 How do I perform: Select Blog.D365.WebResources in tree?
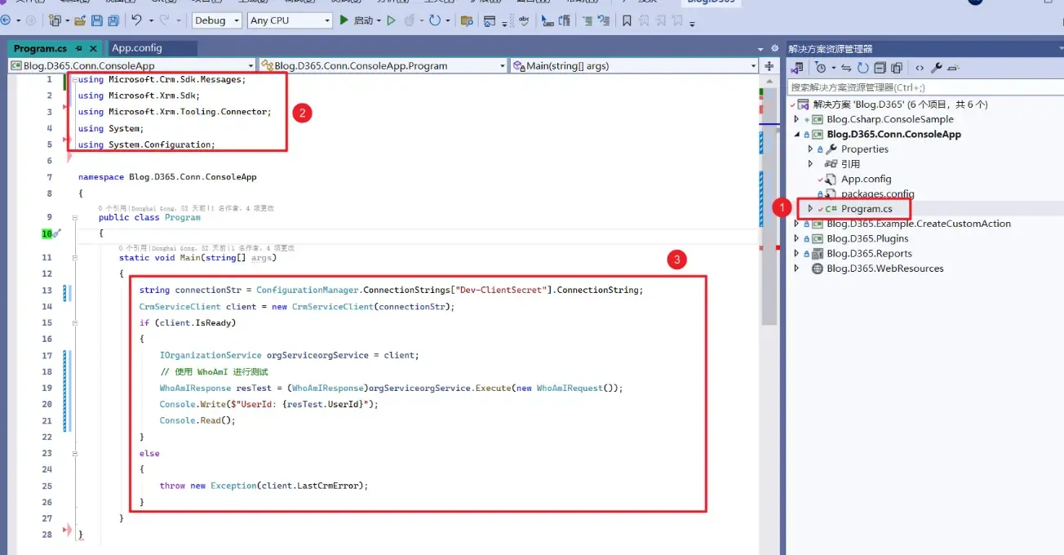click(884, 268)
